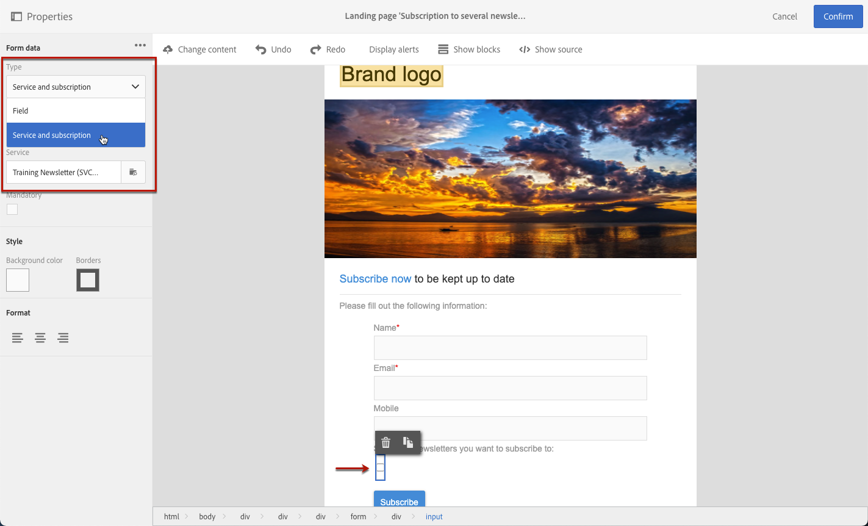Image resolution: width=868 pixels, height=526 pixels.
Task: Click the Show blocks icon
Action: coord(443,49)
